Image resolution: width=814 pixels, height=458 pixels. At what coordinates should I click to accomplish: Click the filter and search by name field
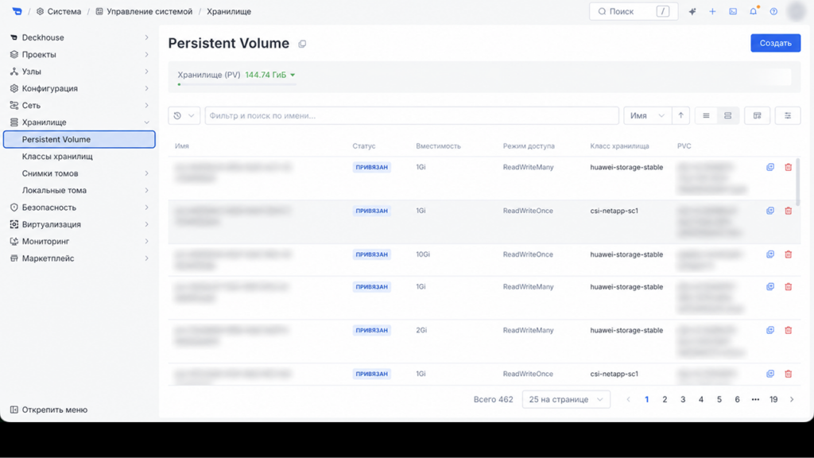coord(412,116)
